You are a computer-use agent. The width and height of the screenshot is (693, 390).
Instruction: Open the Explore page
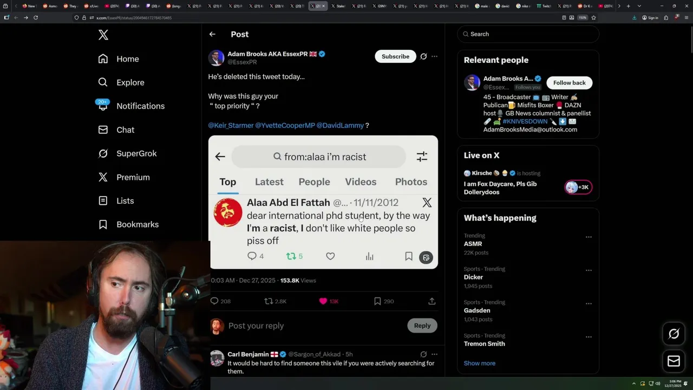pyautogui.click(x=121, y=82)
